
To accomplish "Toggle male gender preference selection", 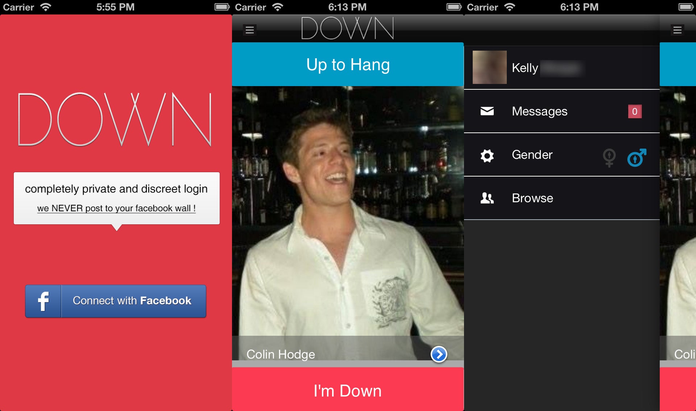I will [x=636, y=156].
